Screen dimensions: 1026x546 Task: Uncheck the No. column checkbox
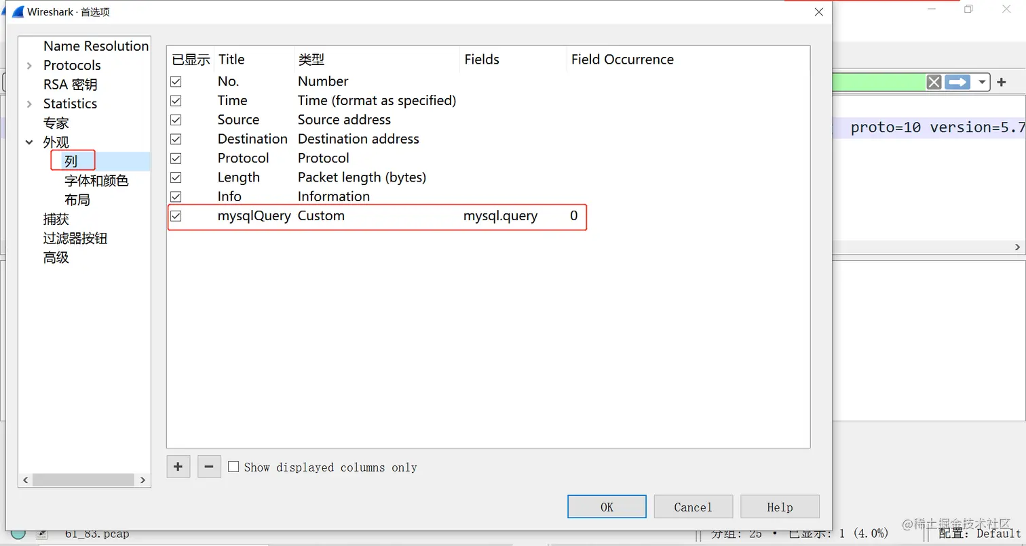pyautogui.click(x=176, y=81)
